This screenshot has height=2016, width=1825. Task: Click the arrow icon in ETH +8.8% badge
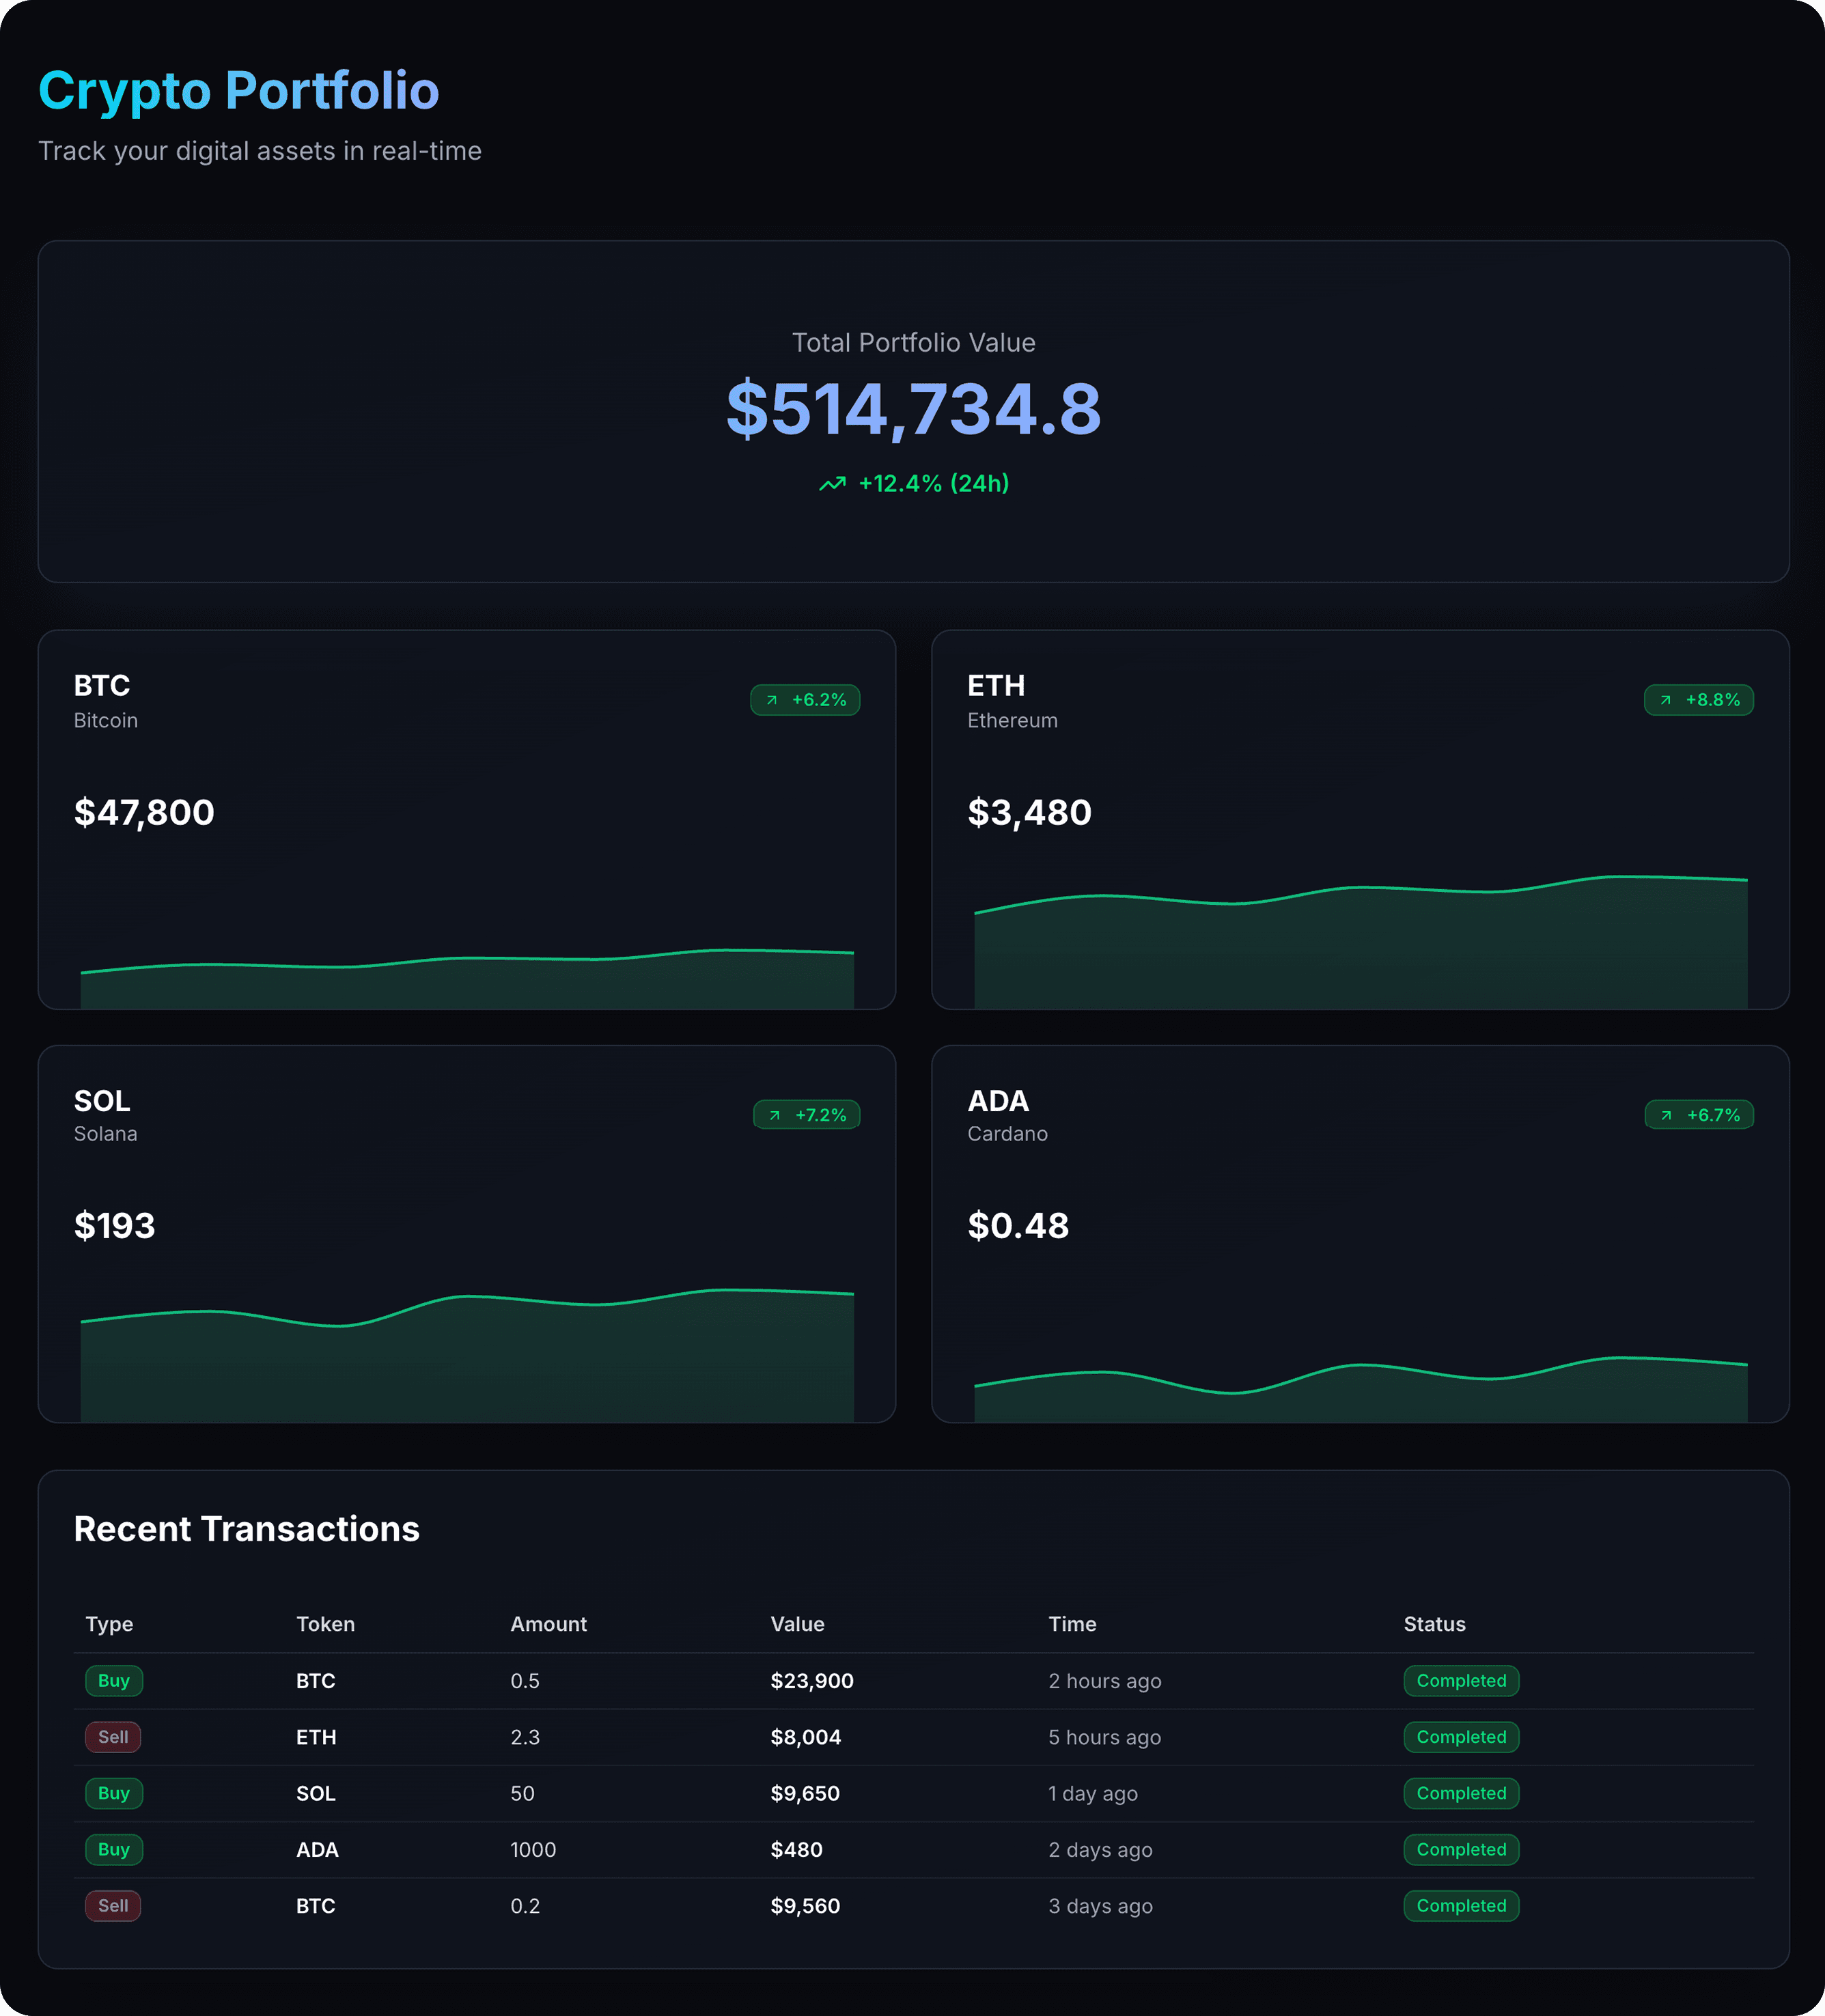coord(1666,700)
